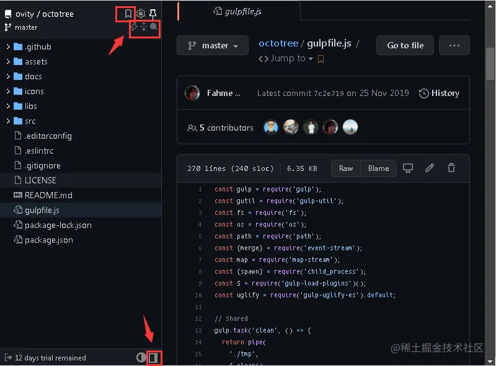Expand the .github folder
Viewport: 496px width, 366px height.
(8, 47)
